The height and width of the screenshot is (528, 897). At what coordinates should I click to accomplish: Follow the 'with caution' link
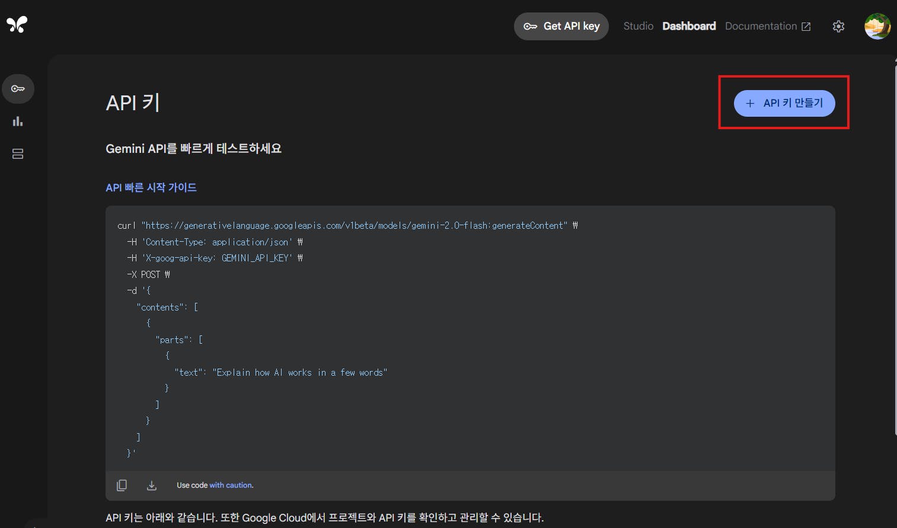coord(231,485)
